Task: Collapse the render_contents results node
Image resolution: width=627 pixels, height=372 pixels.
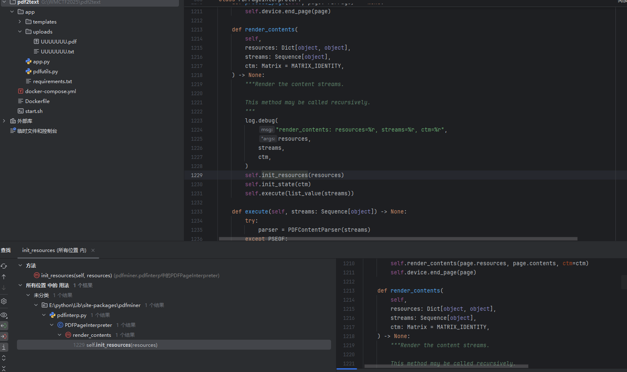Action: click(x=60, y=335)
